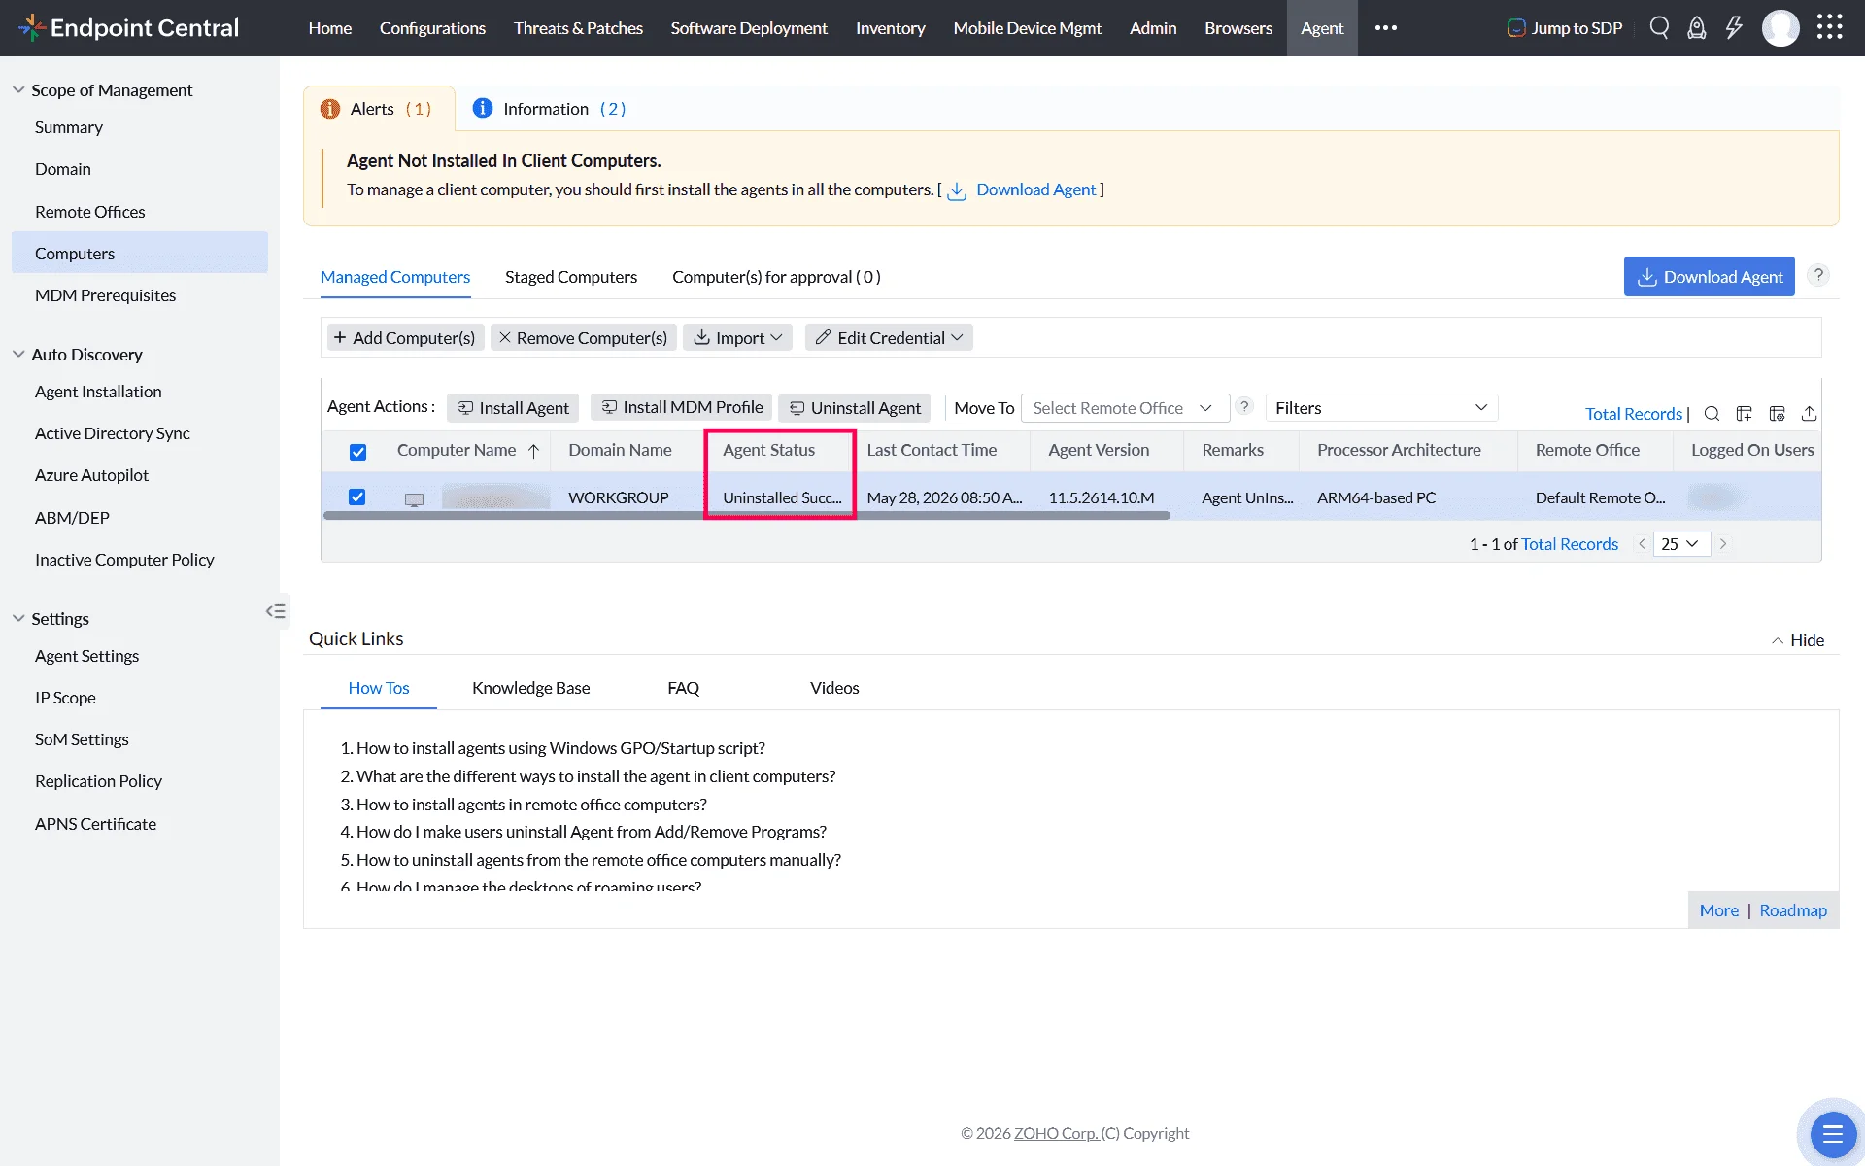Open the lightning quick actions icon
Screen dimensions: 1865x1166
coord(1734,28)
